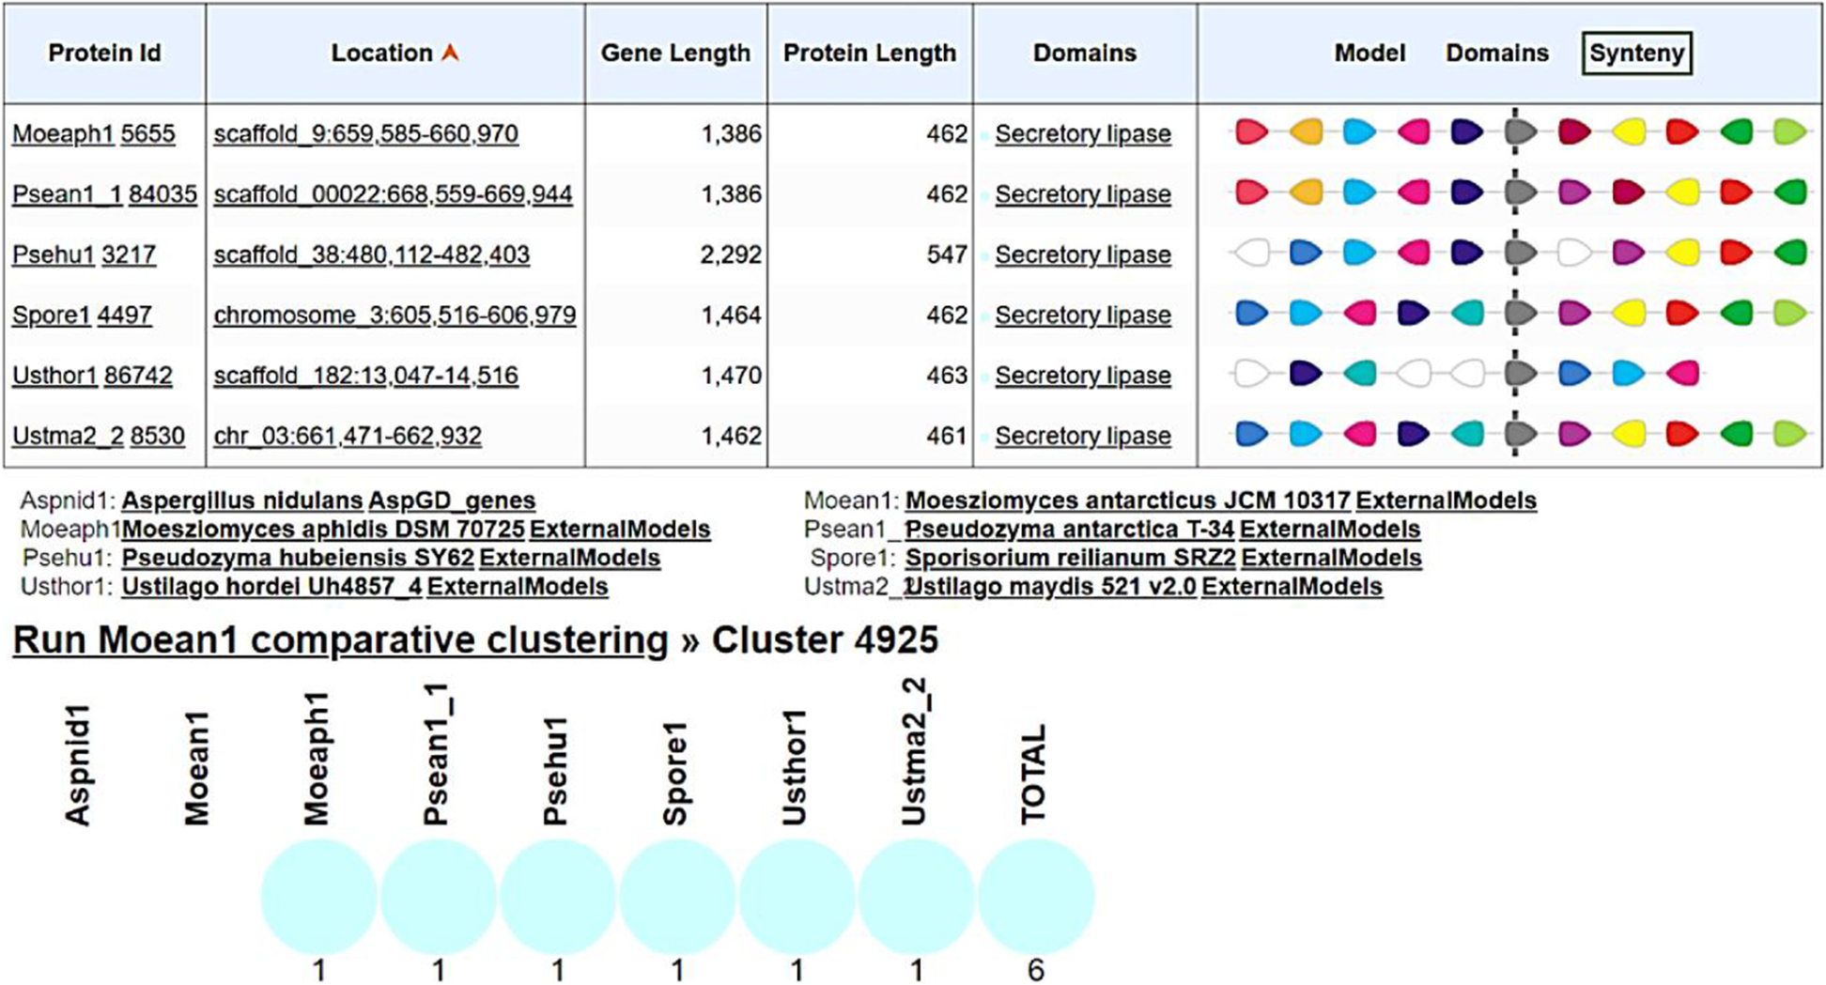Image resolution: width=1826 pixels, height=985 pixels.
Task: Click TOTAL cluster count circle
Action: [x=1035, y=897]
